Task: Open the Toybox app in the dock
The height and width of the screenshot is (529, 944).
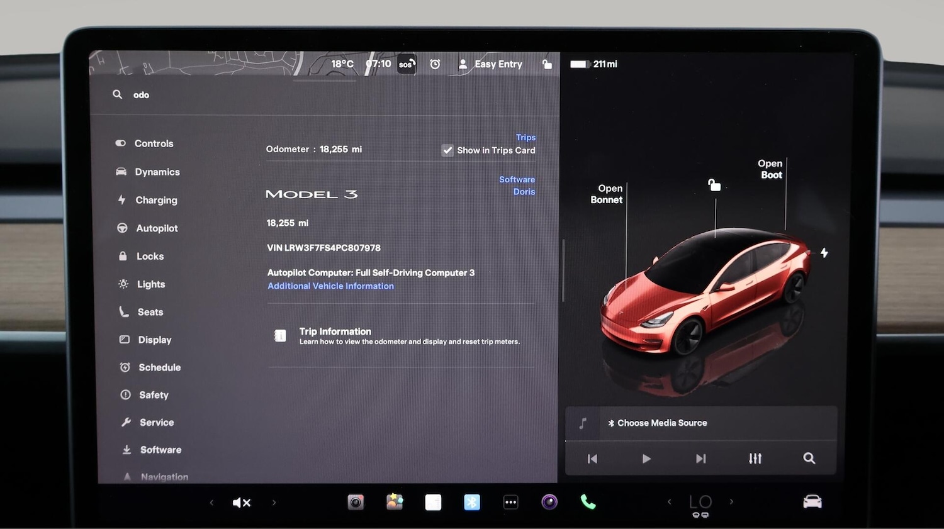Action: (x=395, y=502)
